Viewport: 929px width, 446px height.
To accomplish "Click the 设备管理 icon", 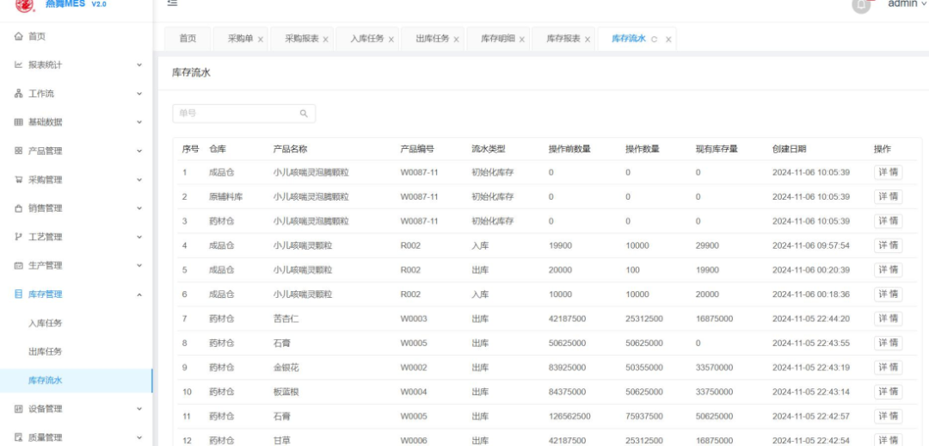I will click(18, 409).
